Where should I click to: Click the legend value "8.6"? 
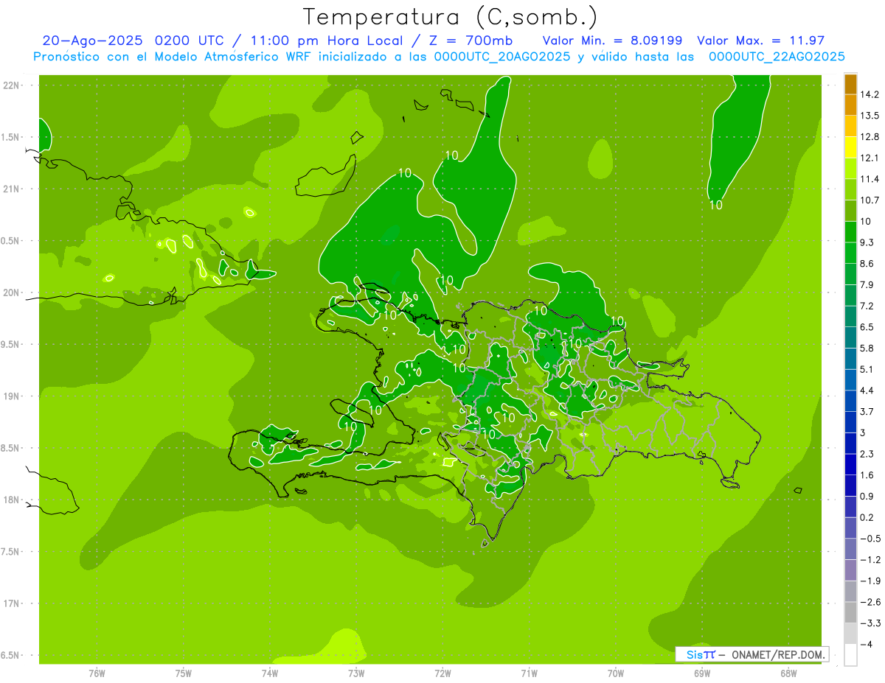pyautogui.click(x=867, y=263)
